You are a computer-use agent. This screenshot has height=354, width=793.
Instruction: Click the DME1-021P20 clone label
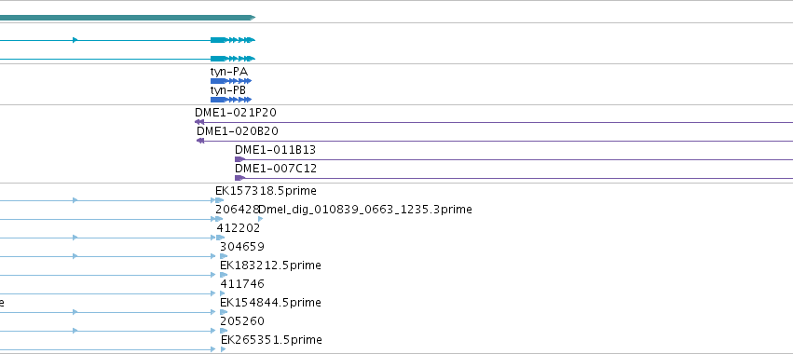[x=236, y=113]
